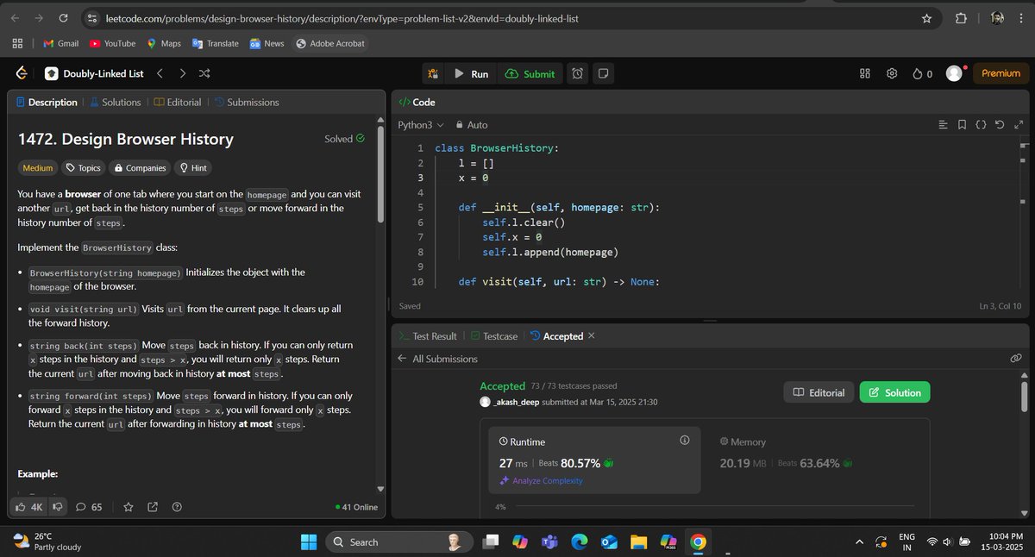Click the taskbar Search box

[x=398, y=541]
